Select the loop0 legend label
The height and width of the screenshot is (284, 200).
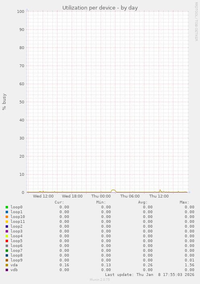pyautogui.click(x=16, y=207)
